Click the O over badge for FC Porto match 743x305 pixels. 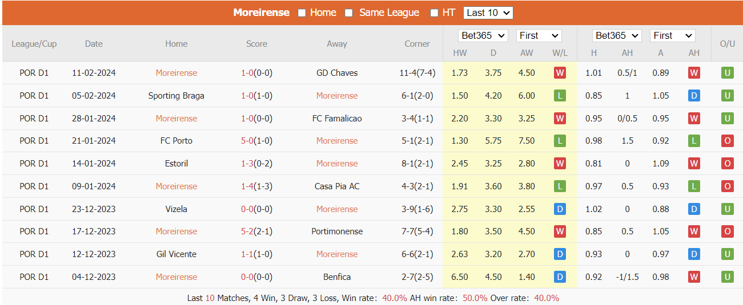click(727, 141)
